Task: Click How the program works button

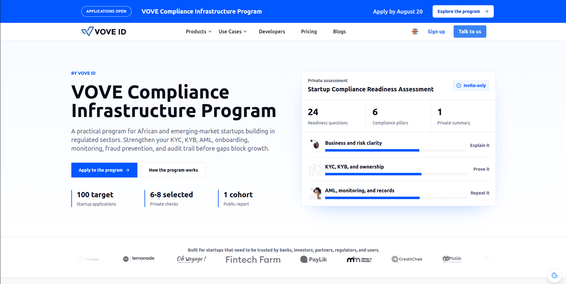Action: [173, 170]
